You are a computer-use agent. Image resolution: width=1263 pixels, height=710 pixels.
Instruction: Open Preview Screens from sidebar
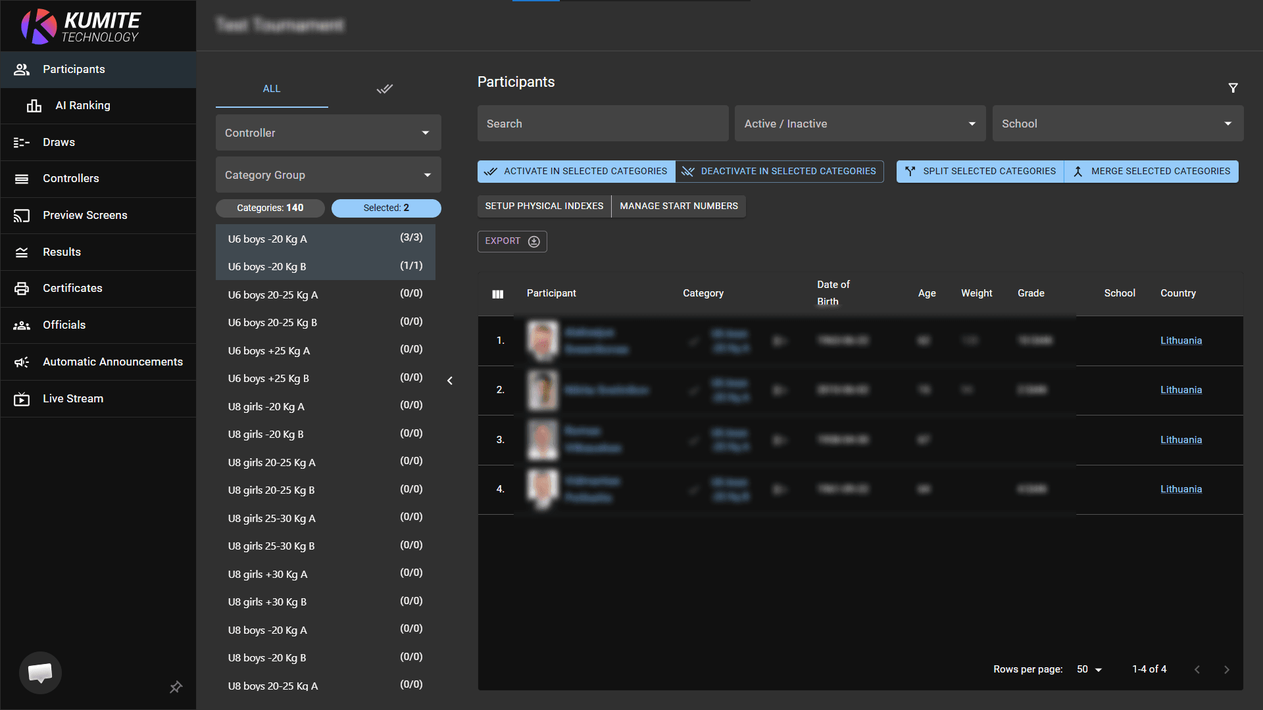point(85,215)
